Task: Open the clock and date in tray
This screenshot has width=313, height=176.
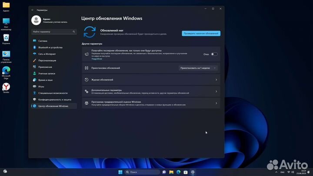Action: (x=301, y=172)
